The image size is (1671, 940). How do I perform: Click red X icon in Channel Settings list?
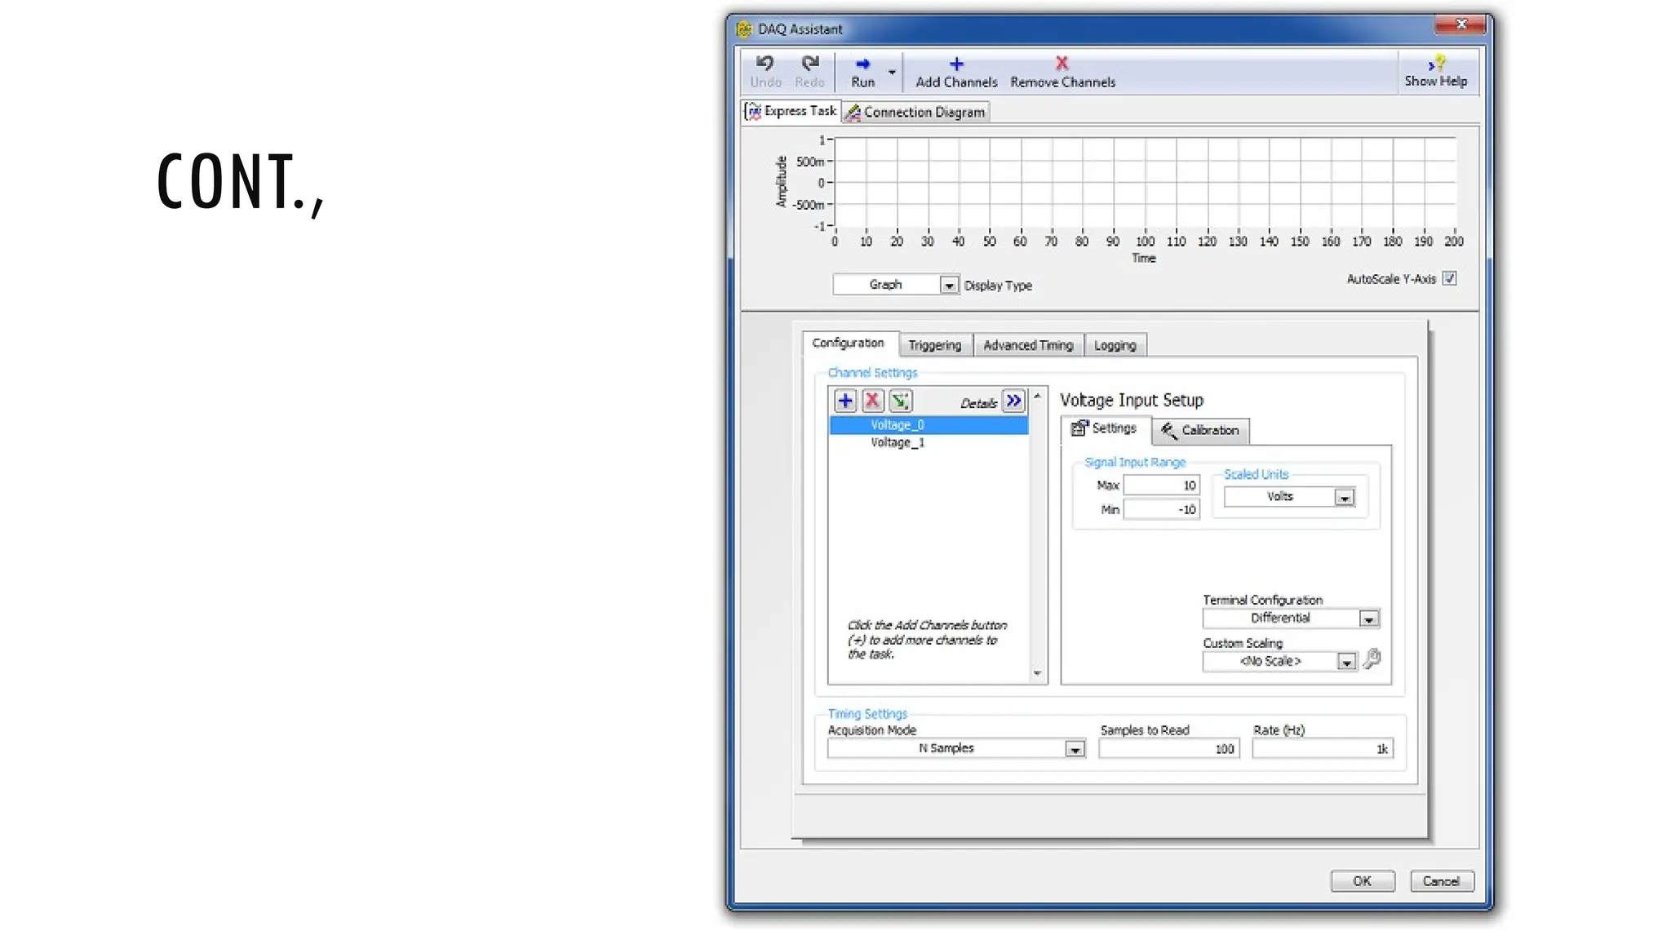[x=872, y=401]
